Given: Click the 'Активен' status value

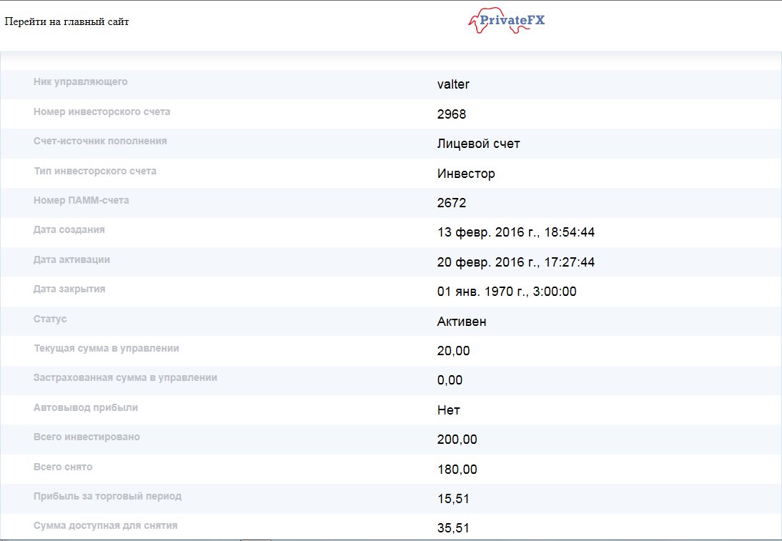Looking at the screenshot, I should pos(462,322).
